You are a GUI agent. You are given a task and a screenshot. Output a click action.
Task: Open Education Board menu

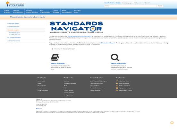coord(77,12)
